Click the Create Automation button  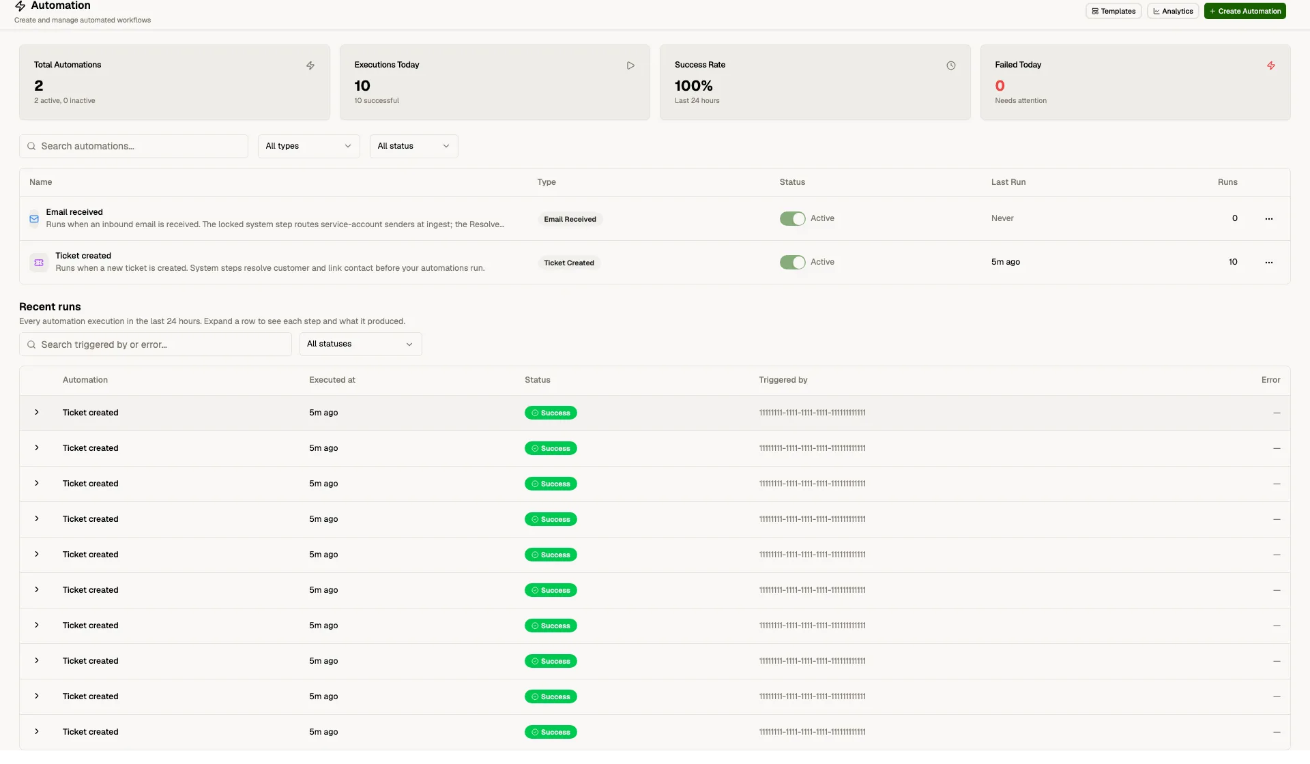[1245, 11]
